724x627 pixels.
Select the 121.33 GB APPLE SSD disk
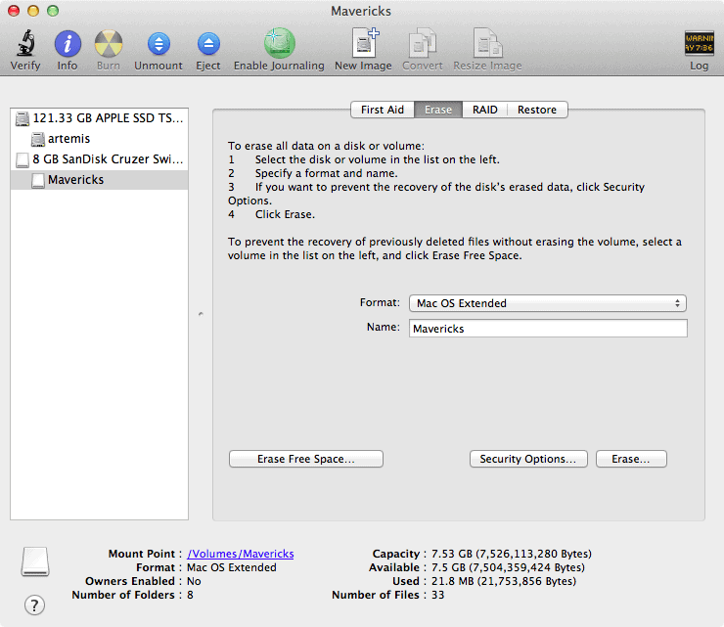[x=106, y=118]
